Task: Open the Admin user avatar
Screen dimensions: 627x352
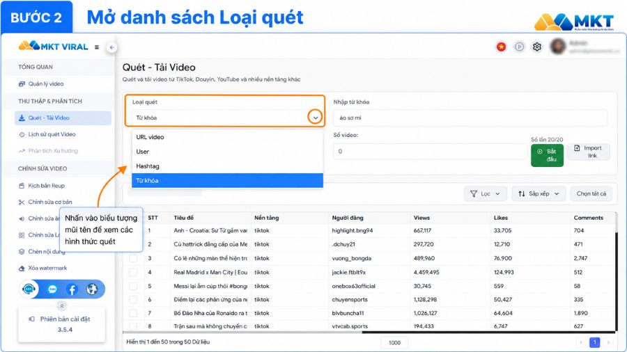Action: [558, 47]
